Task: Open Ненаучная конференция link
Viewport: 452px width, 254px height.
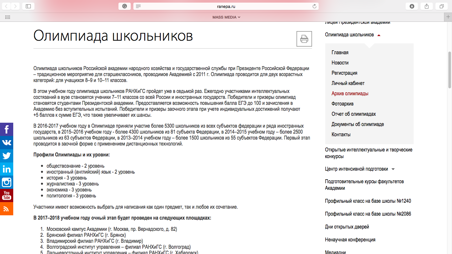Action: pyautogui.click(x=350, y=240)
